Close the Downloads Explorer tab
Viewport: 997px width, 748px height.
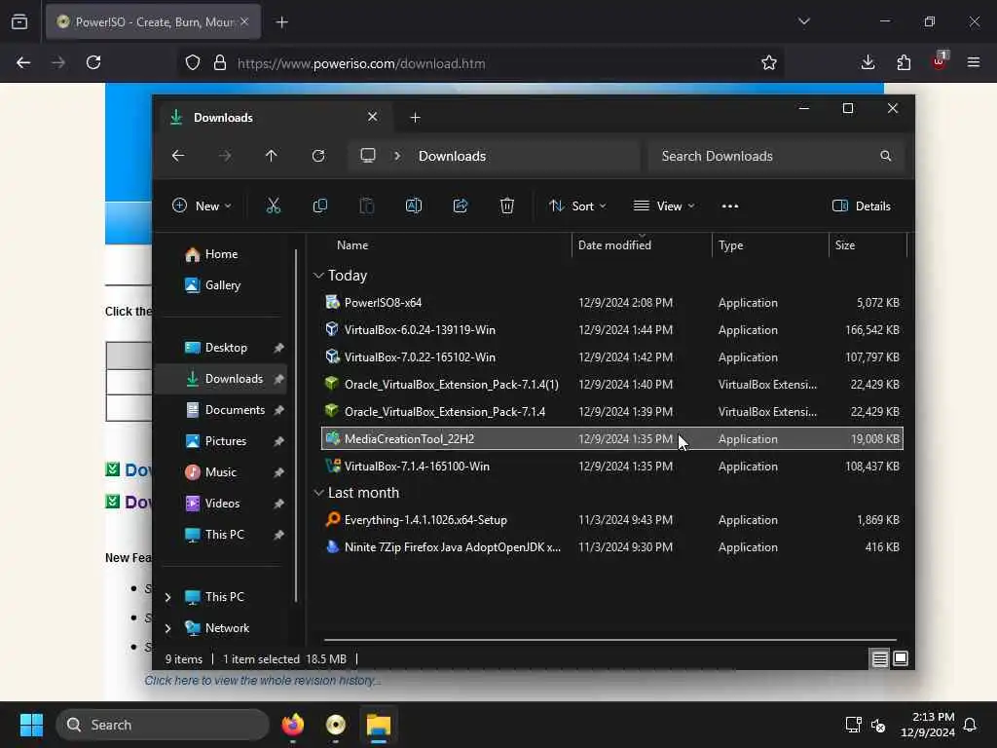pyautogui.click(x=373, y=117)
